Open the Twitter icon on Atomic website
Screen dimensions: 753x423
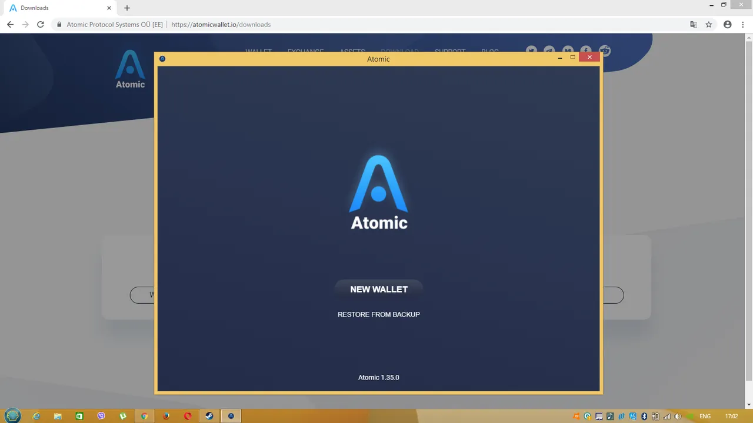(531, 51)
